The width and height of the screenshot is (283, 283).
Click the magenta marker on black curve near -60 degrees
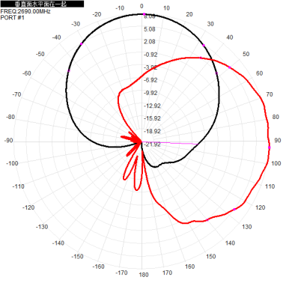(69, 71)
